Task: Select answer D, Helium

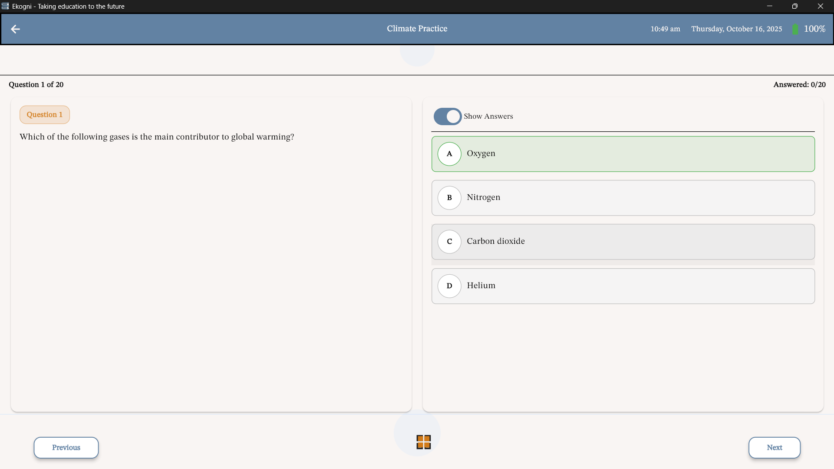Action: (623, 286)
